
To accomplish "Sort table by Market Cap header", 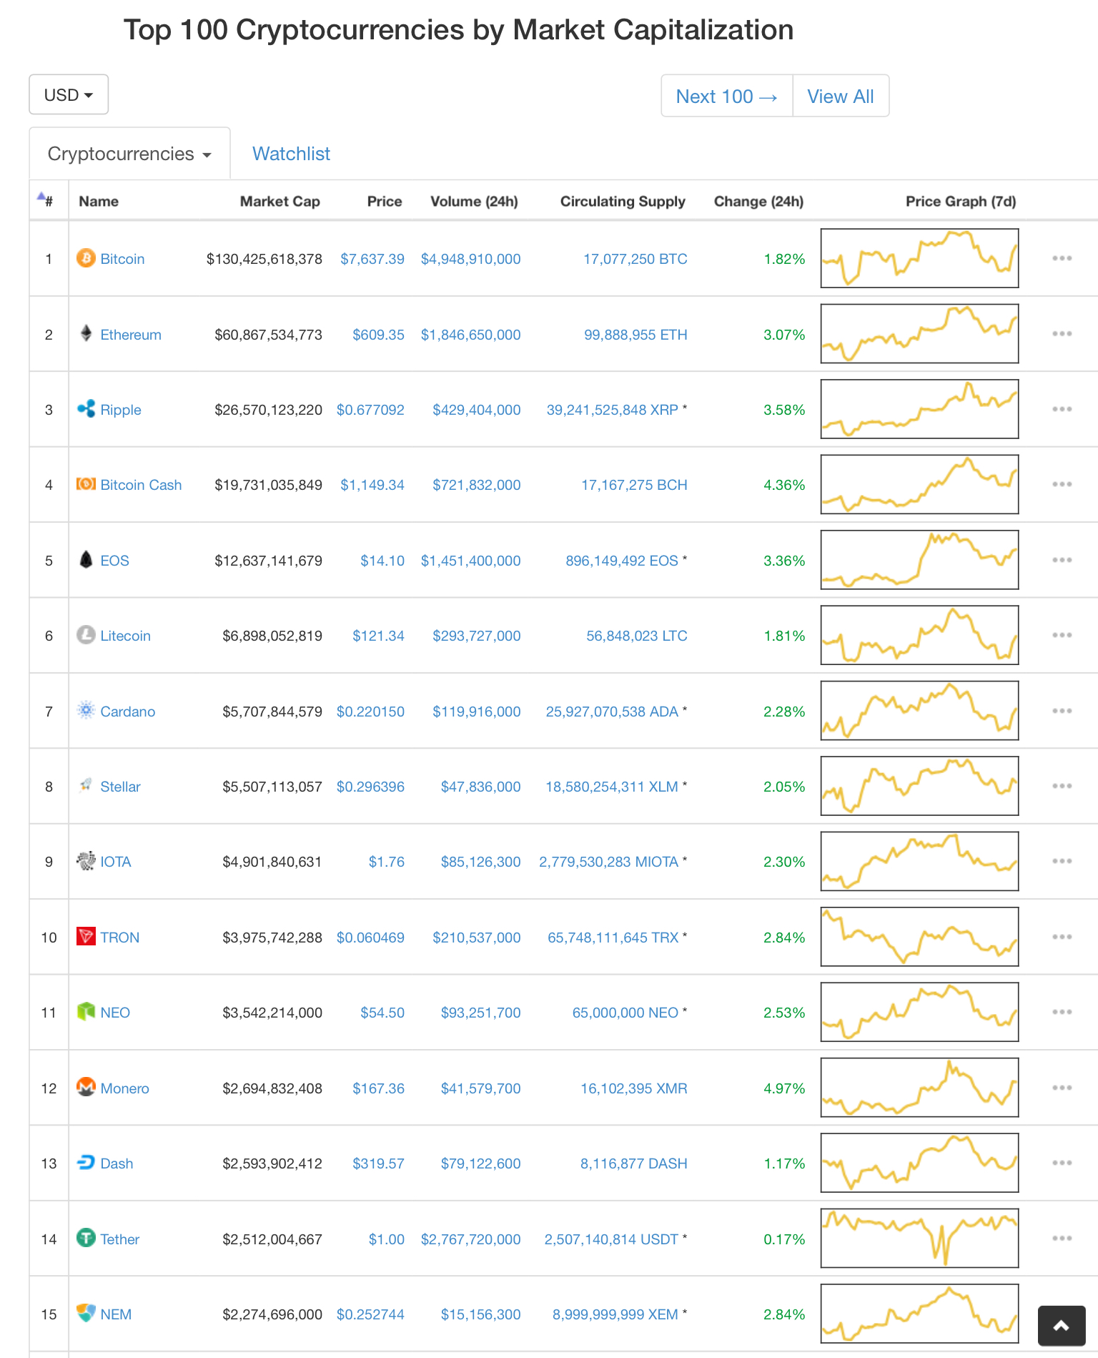I will click(280, 202).
